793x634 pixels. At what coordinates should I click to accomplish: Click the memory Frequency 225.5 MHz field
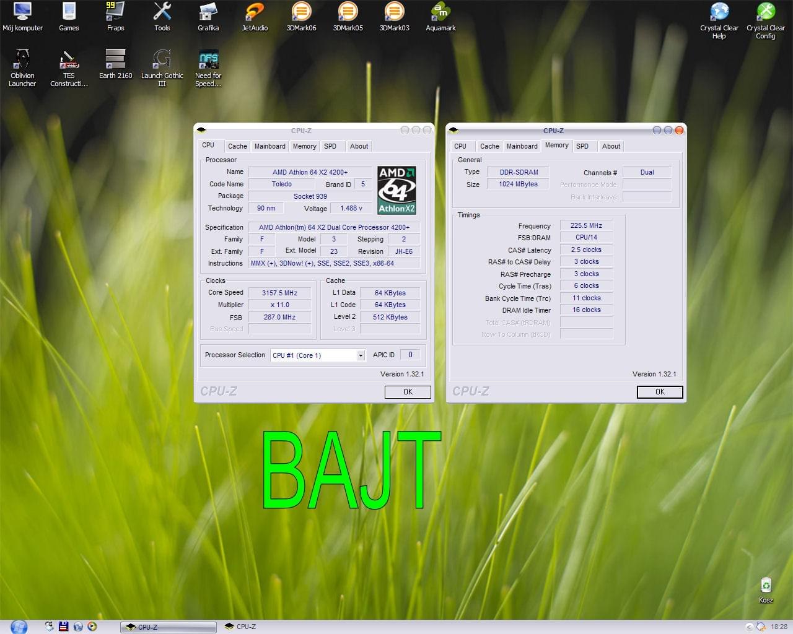pyautogui.click(x=587, y=226)
